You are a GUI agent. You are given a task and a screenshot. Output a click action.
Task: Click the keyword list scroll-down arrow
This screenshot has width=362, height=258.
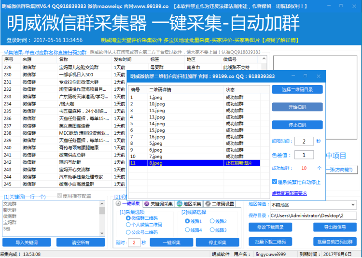point(102,233)
